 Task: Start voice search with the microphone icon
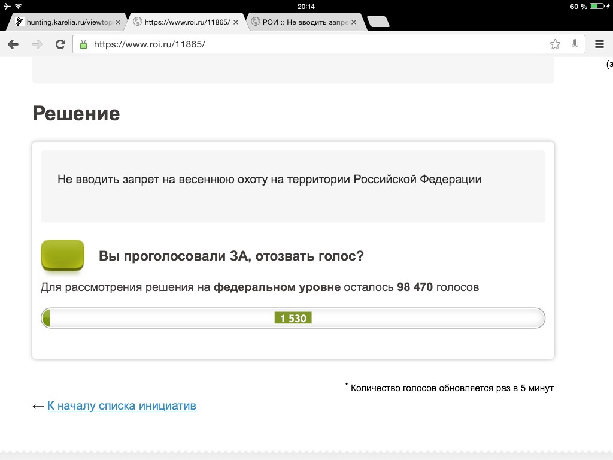pyautogui.click(x=575, y=44)
